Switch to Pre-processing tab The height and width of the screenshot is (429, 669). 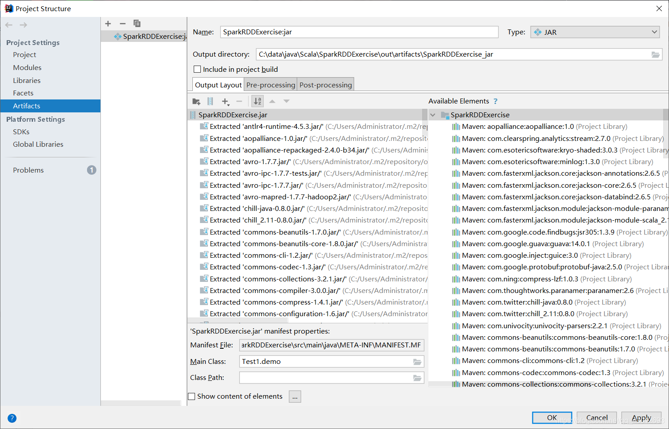tap(270, 85)
